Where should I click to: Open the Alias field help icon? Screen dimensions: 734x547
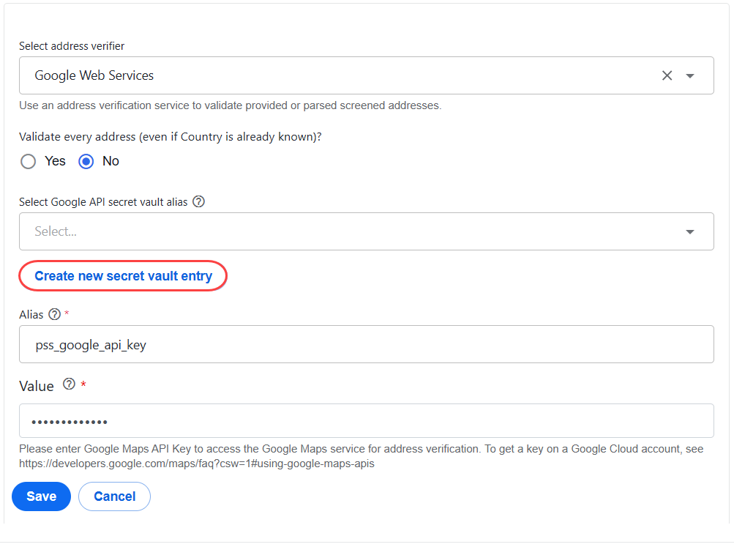coord(55,314)
